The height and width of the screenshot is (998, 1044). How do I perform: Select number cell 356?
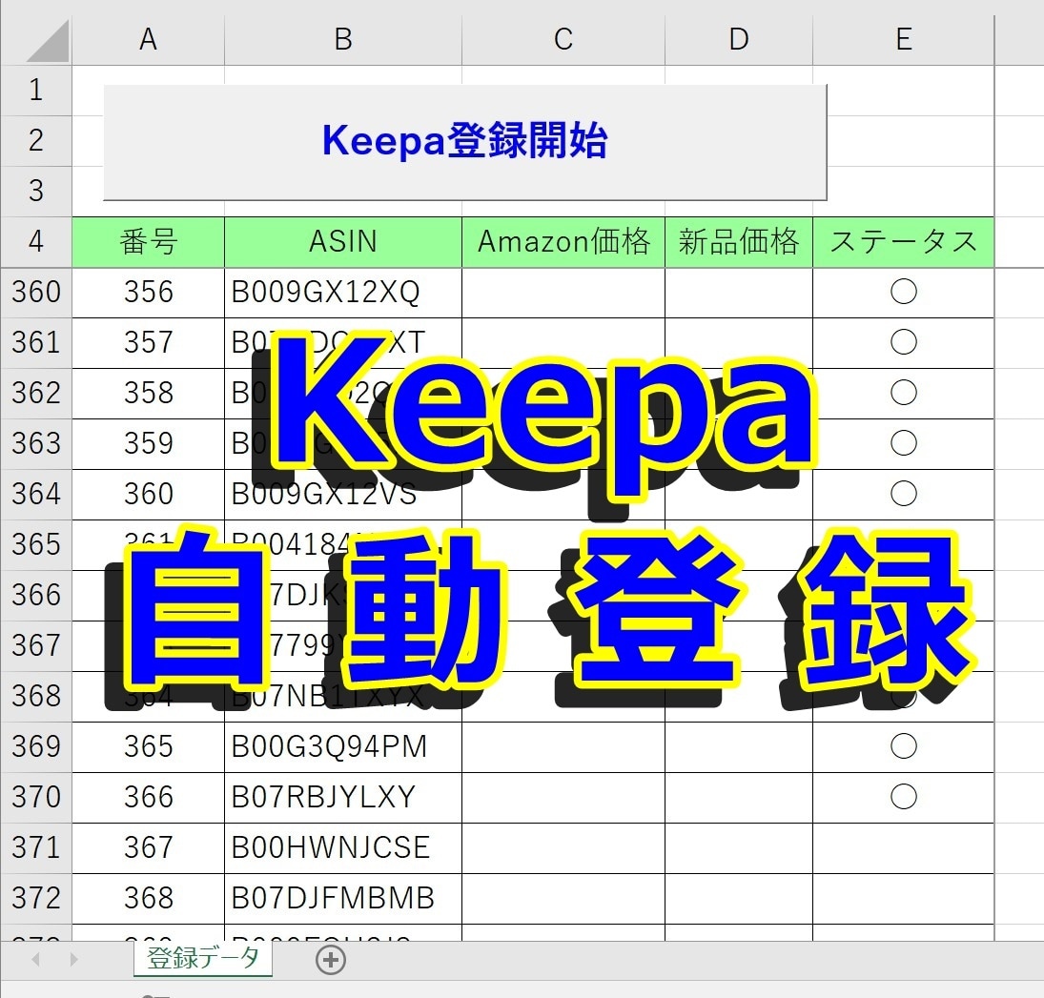[149, 293]
